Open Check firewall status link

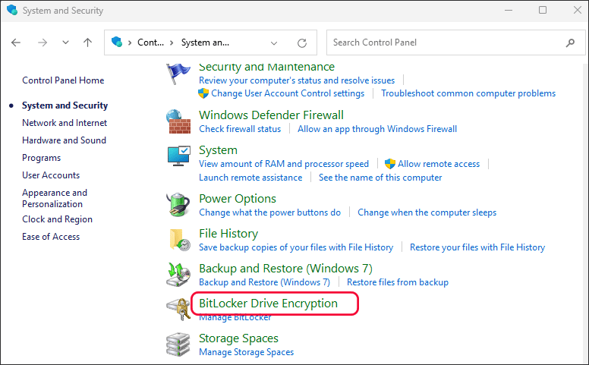click(240, 129)
